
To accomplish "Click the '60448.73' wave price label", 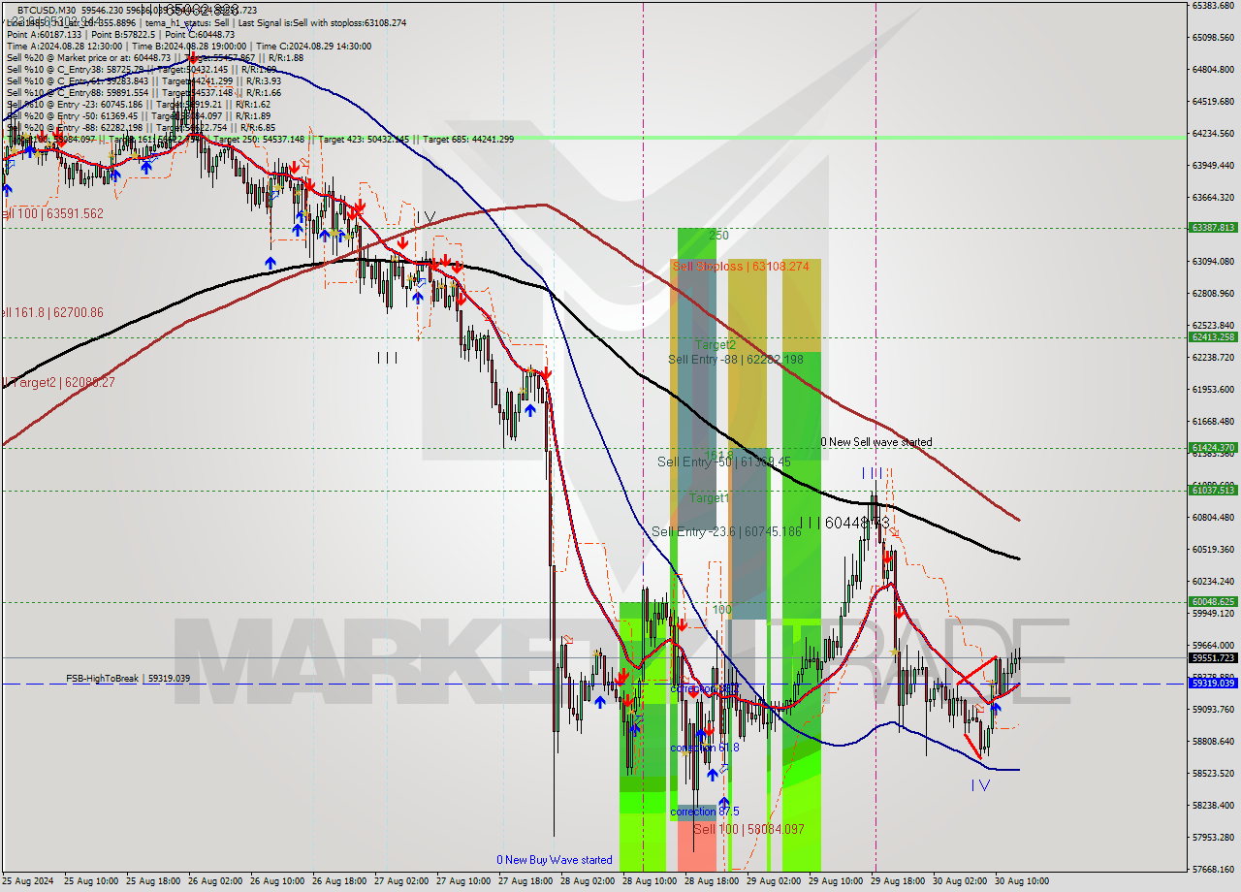I will click(856, 523).
